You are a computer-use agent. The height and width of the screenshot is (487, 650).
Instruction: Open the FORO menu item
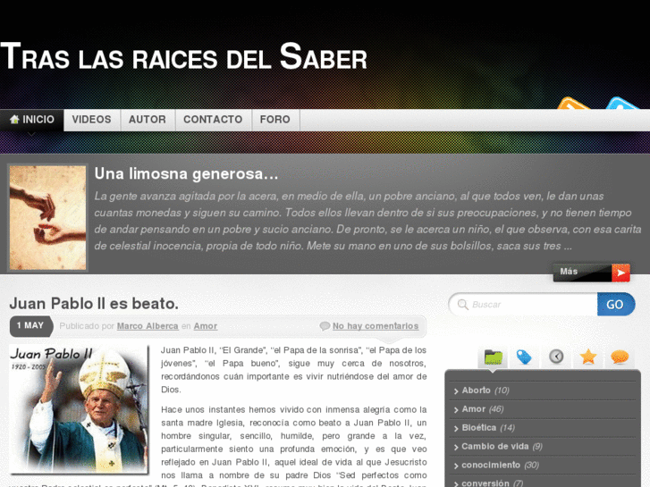click(x=274, y=120)
